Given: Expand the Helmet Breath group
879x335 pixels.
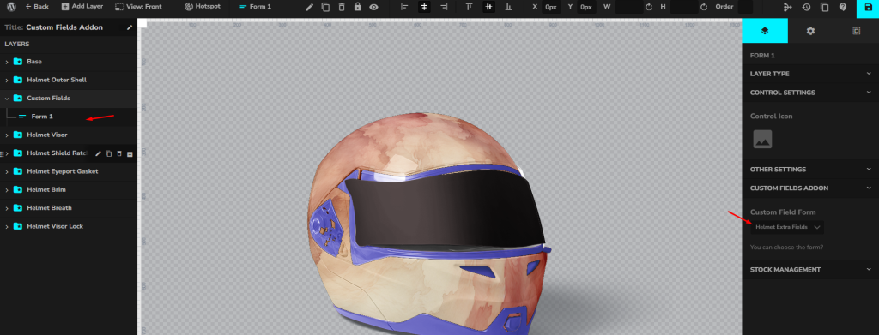Looking at the screenshot, I should pyautogui.click(x=7, y=208).
